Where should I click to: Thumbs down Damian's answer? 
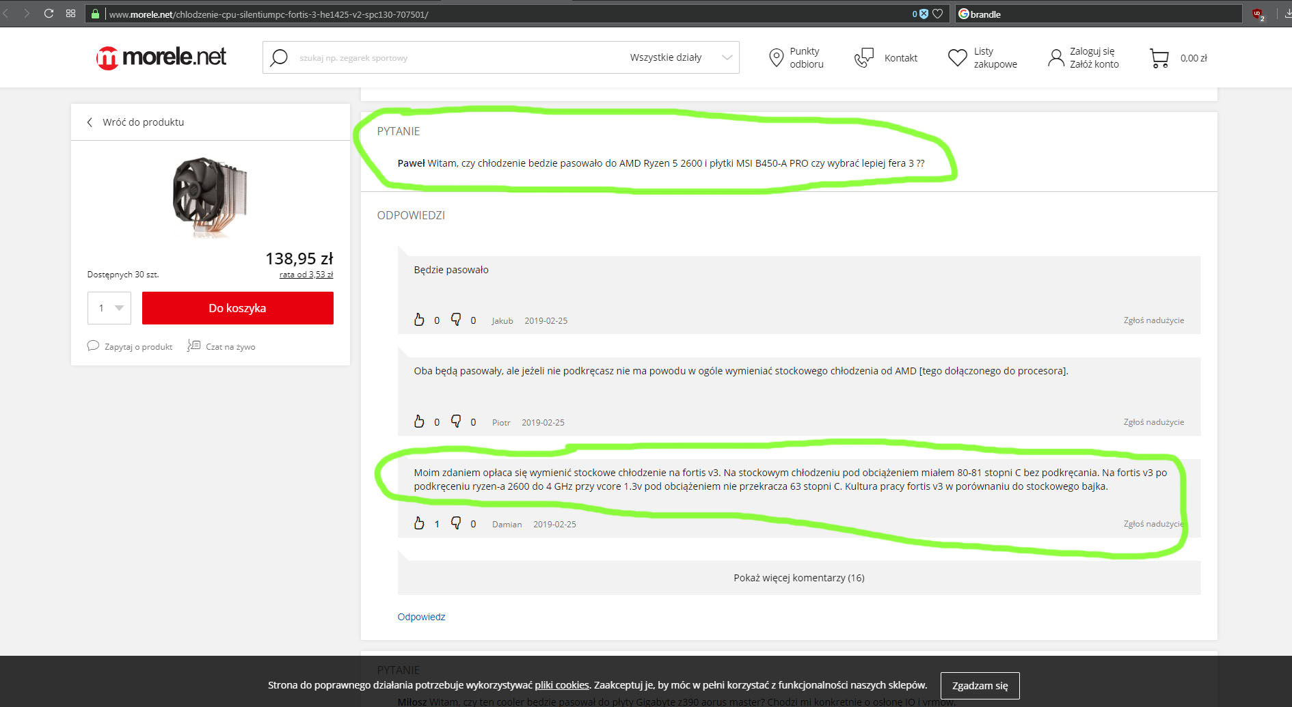click(456, 523)
